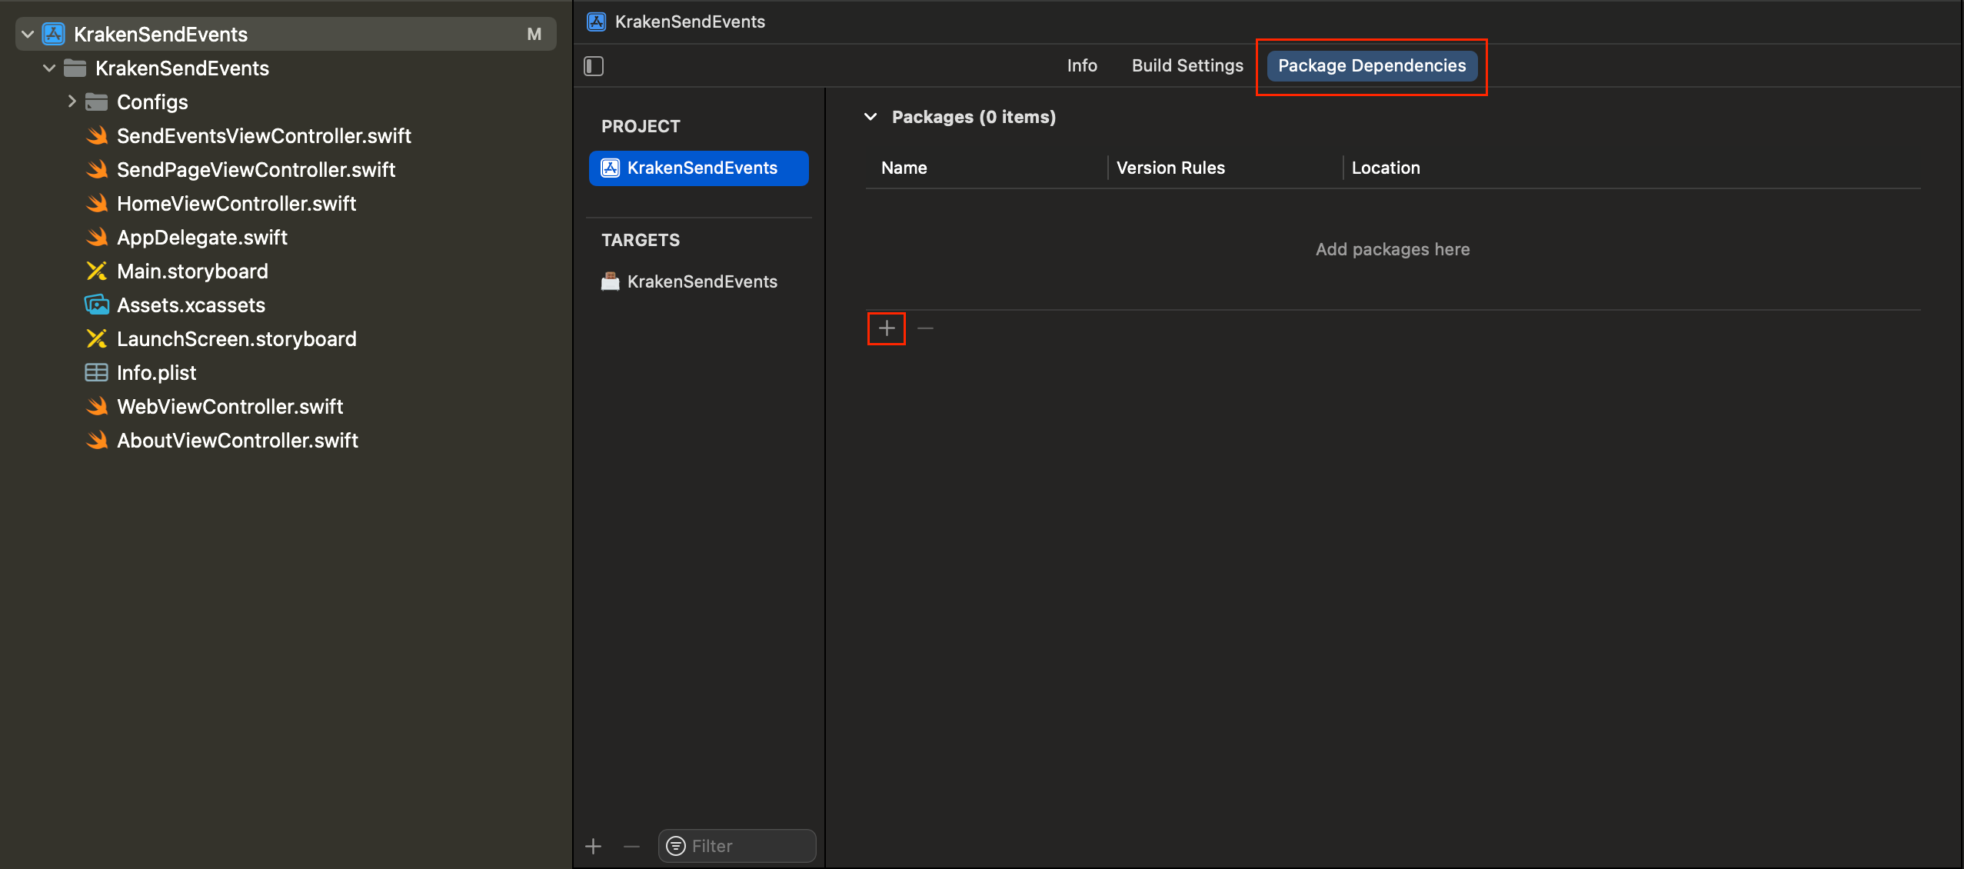1964x869 pixels.
Task: Switch to the Build Settings tab
Action: [x=1187, y=66]
